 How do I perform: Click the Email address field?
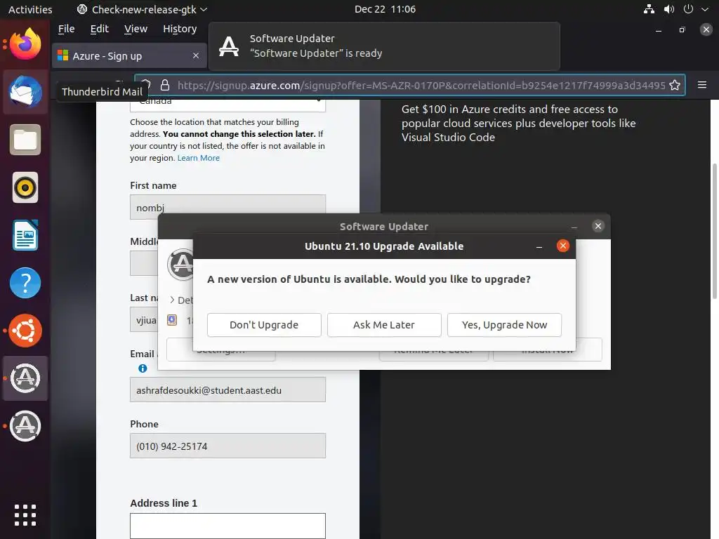[228, 390]
